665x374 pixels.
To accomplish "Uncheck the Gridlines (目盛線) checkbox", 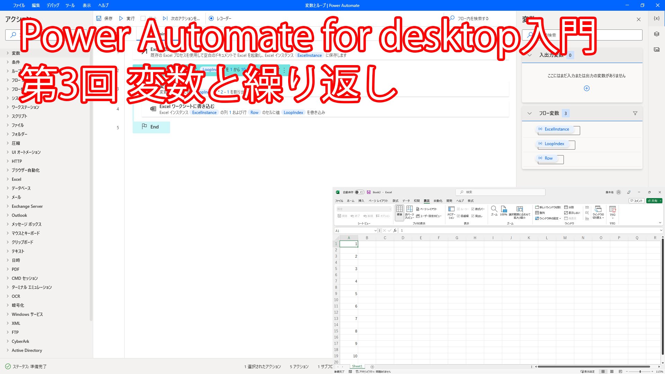I will [x=458, y=216].
